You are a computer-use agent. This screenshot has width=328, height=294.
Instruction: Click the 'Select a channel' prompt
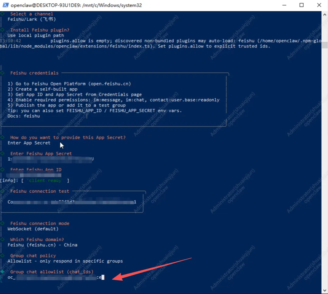click(32, 14)
